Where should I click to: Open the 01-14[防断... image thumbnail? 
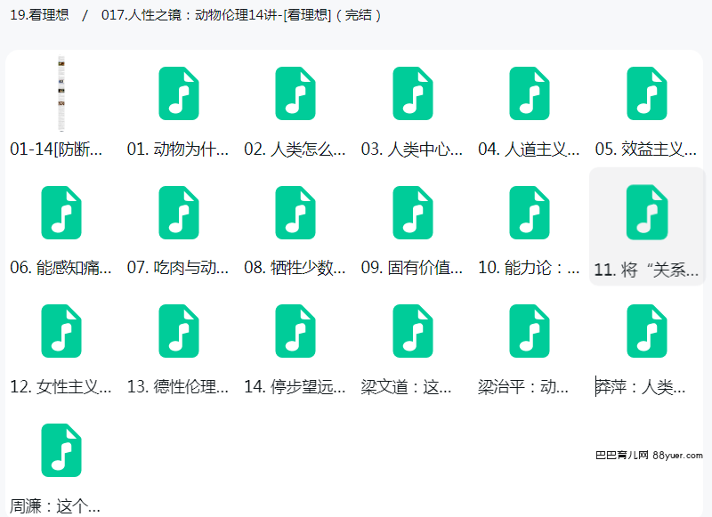pyautogui.click(x=61, y=93)
